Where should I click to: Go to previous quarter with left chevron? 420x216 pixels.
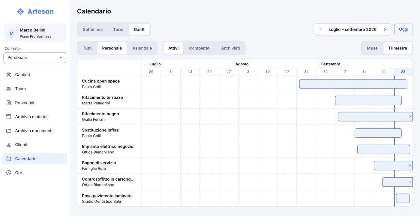point(320,29)
